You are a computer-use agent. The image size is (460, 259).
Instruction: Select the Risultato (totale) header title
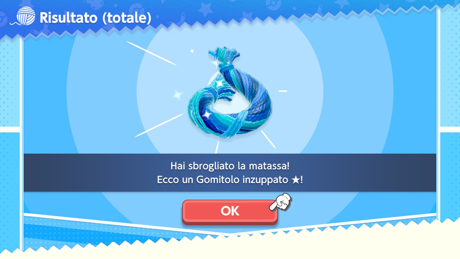click(x=95, y=17)
